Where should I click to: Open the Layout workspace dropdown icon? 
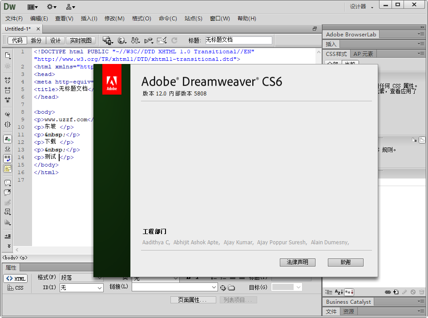pos(32,7)
